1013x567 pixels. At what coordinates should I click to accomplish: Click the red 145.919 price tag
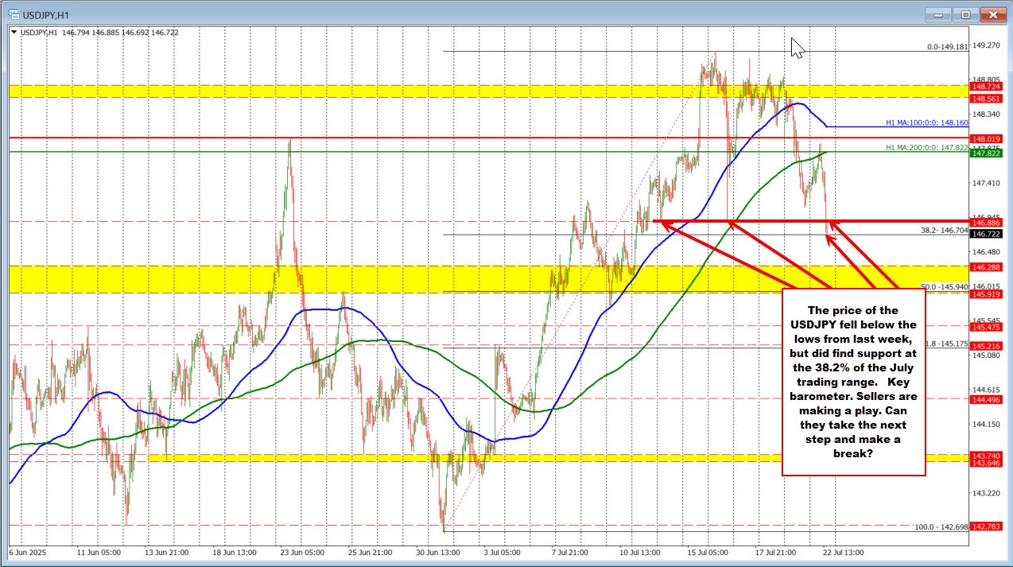pyautogui.click(x=986, y=295)
